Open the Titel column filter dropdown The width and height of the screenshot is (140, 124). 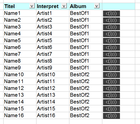coord(32,6)
